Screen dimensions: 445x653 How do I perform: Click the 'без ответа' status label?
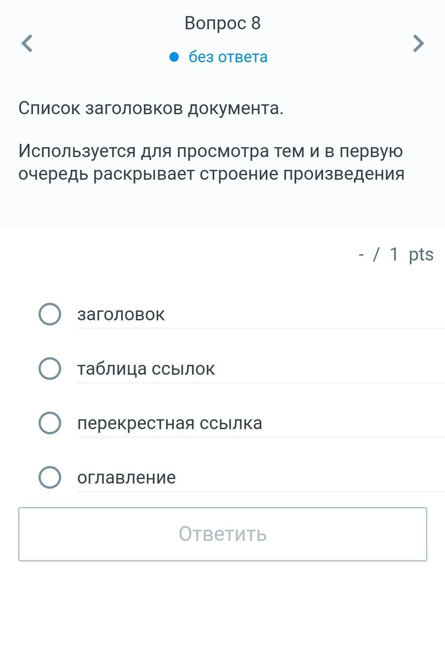coord(228,57)
